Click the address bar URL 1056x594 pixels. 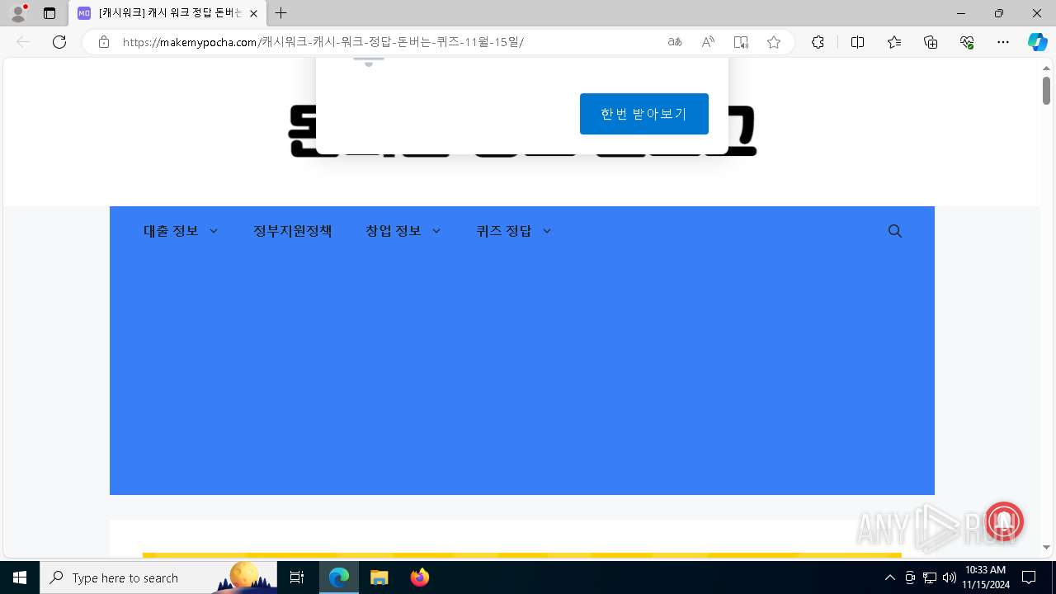point(323,42)
